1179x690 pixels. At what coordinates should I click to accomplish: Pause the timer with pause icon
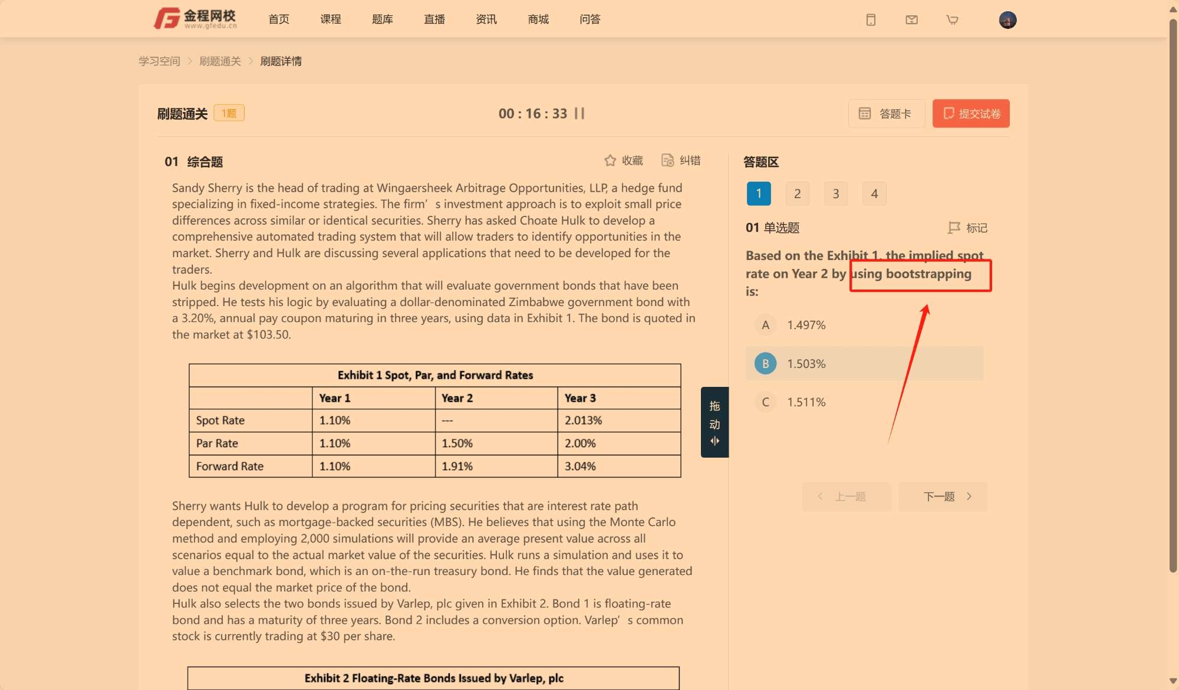pos(579,113)
